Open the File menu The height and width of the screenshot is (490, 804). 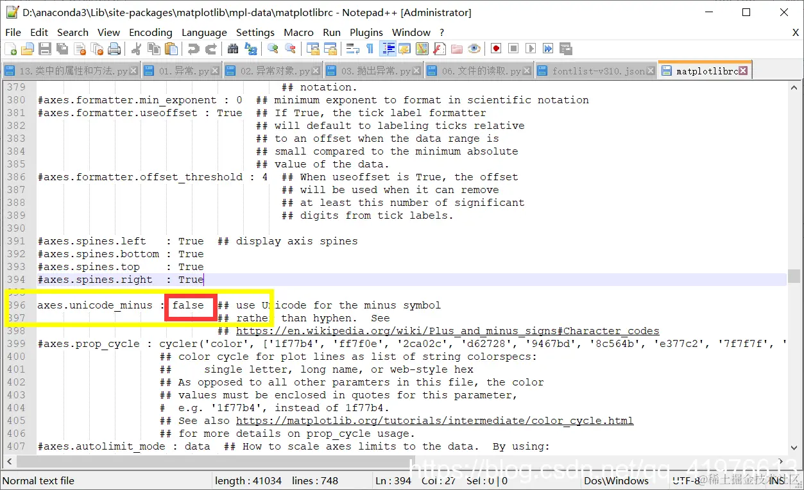click(13, 32)
